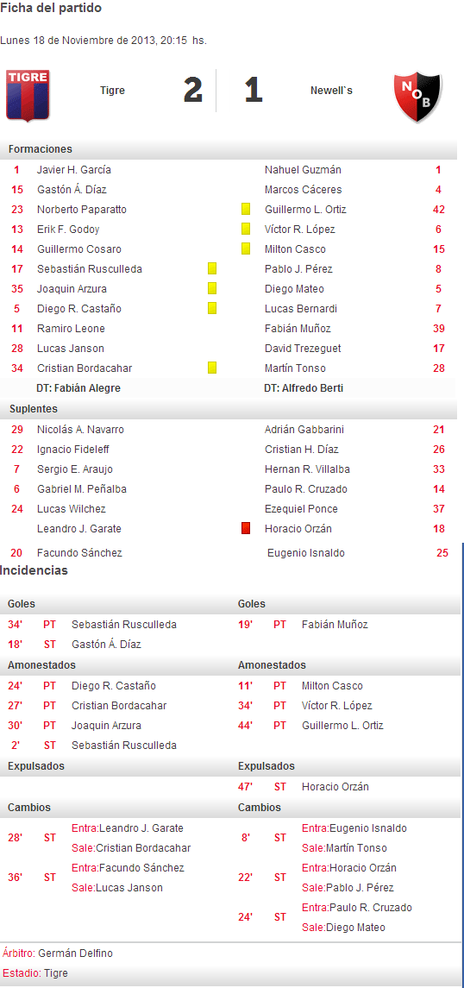Image resolution: width=464 pixels, height=988 pixels.
Task: Open Javier H. García player entry
Action: click(x=74, y=169)
